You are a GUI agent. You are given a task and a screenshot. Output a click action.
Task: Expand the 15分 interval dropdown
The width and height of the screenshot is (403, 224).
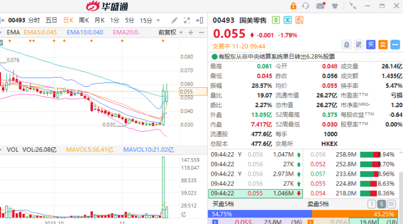[159, 20]
